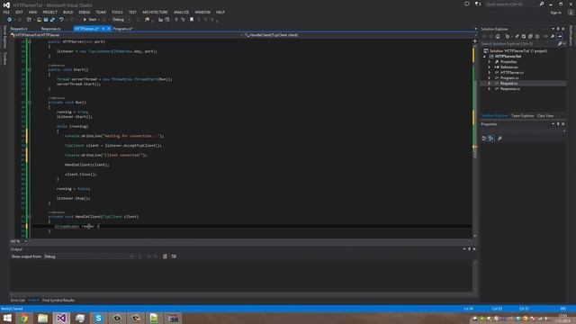
Task: Click the Refresh icon in Solution Explorer toolbar
Action: click(x=524, y=36)
